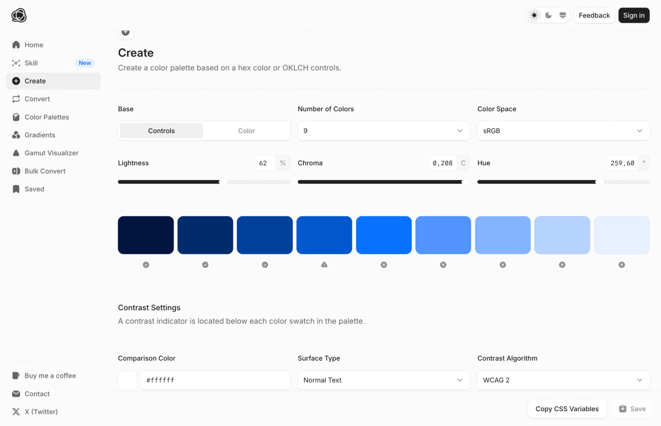Click fail indicator under ninth swatch
661x426 pixels.
pyautogui.click(x=622, y=265)
